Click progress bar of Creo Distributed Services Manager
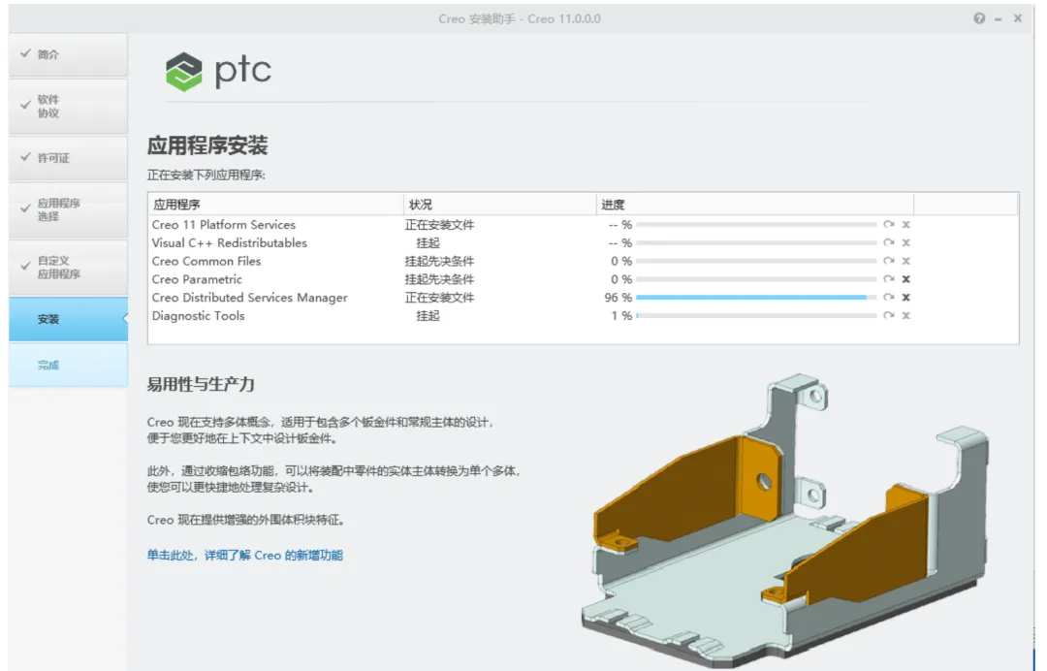The image size is (1047, 671). point(756,297)
